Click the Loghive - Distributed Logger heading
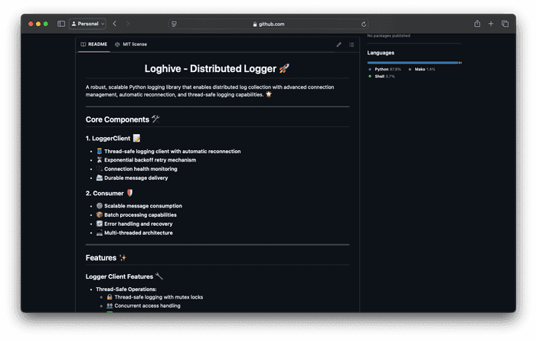This screenshot has height=340, width=536. [217, 69]
